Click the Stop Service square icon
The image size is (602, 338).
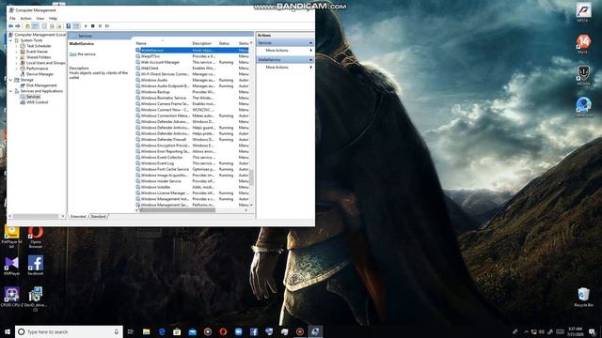[93, 26]
